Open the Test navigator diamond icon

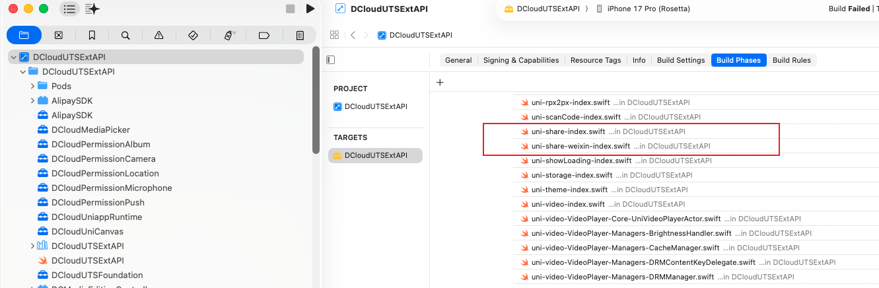tap(193, 35)
